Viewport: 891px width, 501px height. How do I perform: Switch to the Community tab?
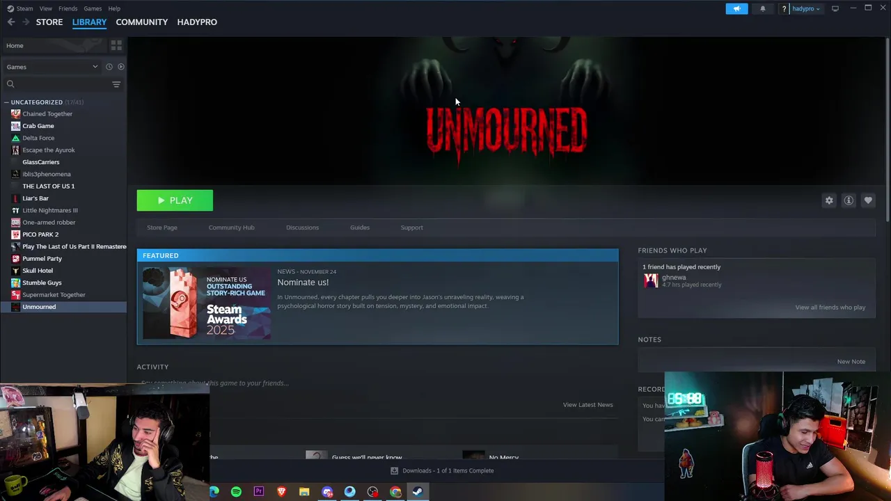(141, 22)
